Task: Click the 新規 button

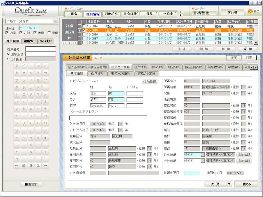Action: [x=226, y=49]
